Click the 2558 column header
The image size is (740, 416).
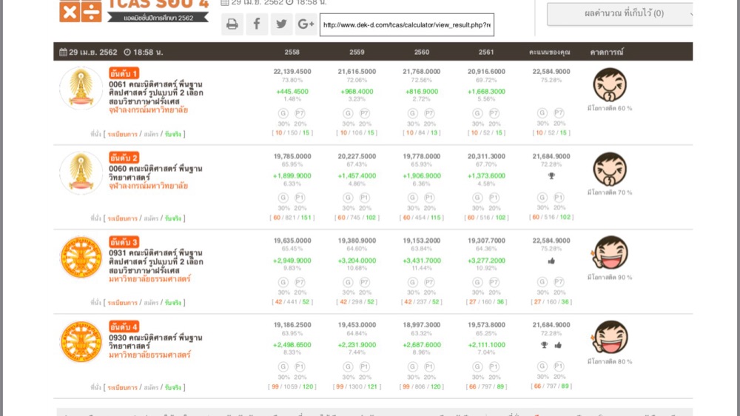(x=292, y=52)
